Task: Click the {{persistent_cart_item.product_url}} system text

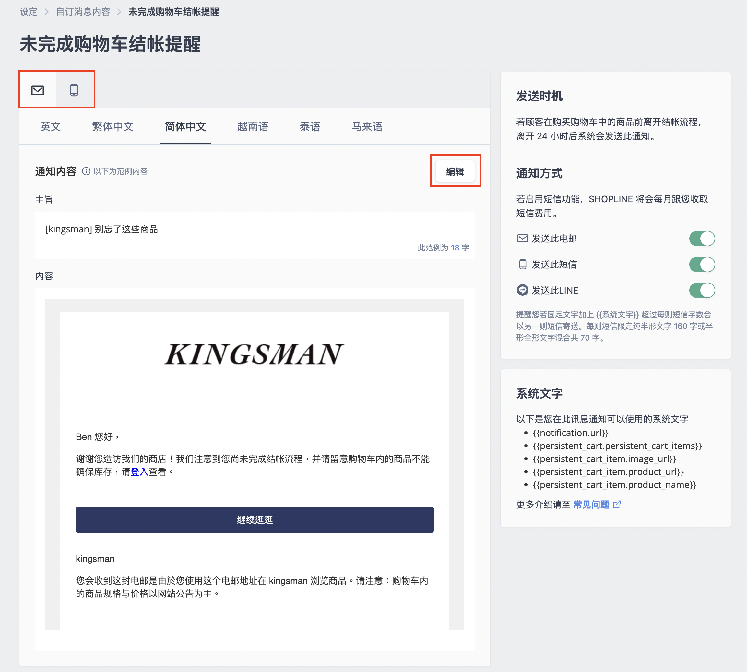Action: coord(608,471)
